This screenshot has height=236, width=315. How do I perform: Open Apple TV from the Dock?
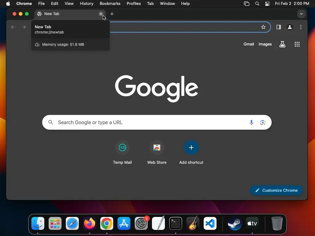click(252, 223)
